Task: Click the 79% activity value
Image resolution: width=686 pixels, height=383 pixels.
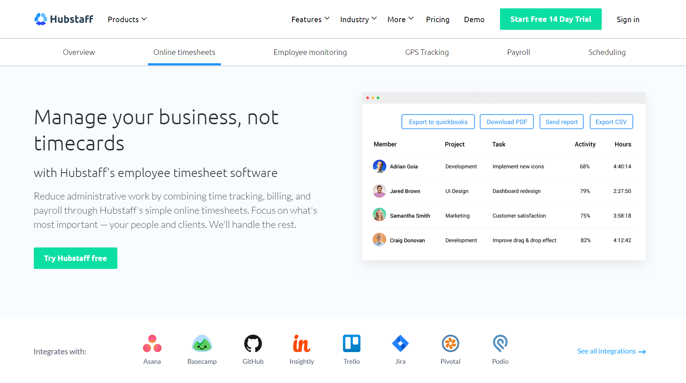Action: pyautogui.click(x=585, y=191)
